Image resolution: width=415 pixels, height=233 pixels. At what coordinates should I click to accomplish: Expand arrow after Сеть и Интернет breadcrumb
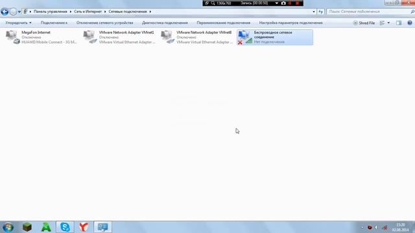pos(105,12)
